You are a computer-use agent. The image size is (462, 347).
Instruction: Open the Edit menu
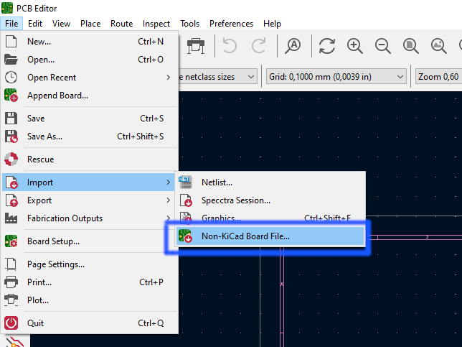35,24
